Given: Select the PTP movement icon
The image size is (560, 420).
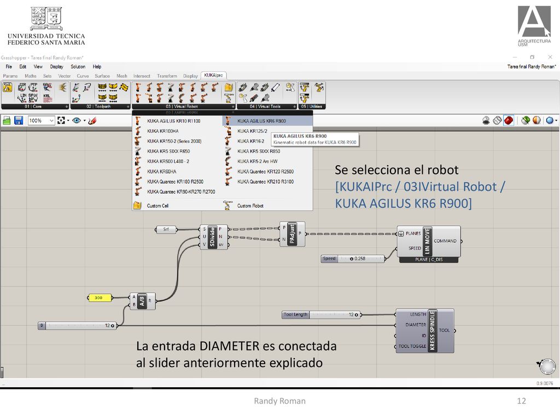Looking at the screenshot, I should click(x=33, y=87).
